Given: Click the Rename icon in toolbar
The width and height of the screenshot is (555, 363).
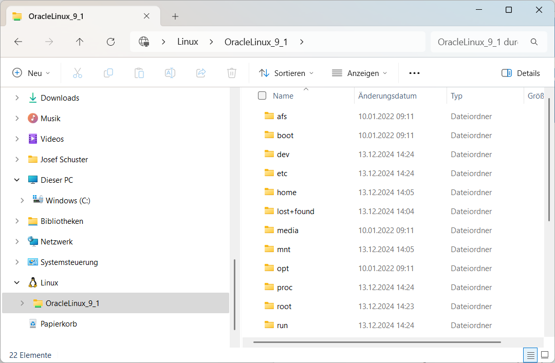Looking at the screenshot, I should point(170,73).
